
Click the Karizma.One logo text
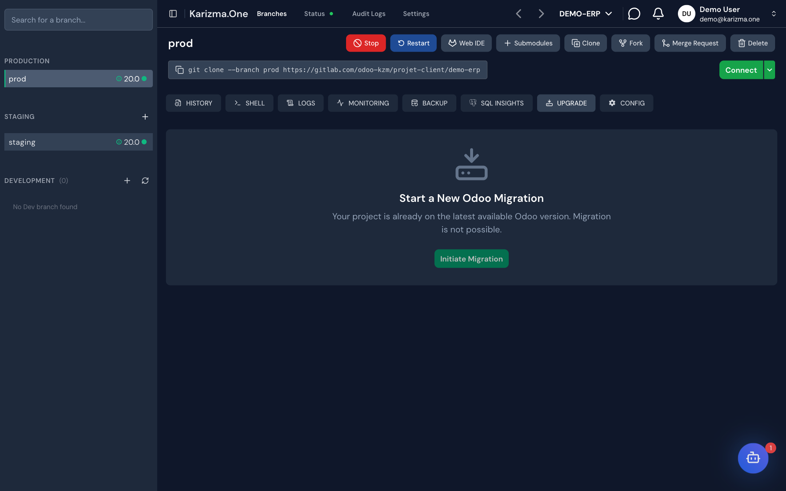[x=219, y=14]
